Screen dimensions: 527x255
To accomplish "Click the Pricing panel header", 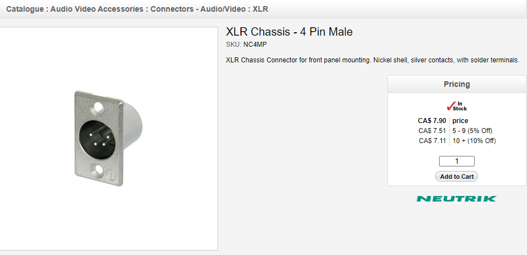I will click(x=456, y=84).
